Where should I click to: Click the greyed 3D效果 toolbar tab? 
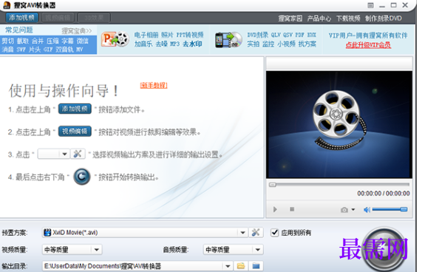coord(94,18)
